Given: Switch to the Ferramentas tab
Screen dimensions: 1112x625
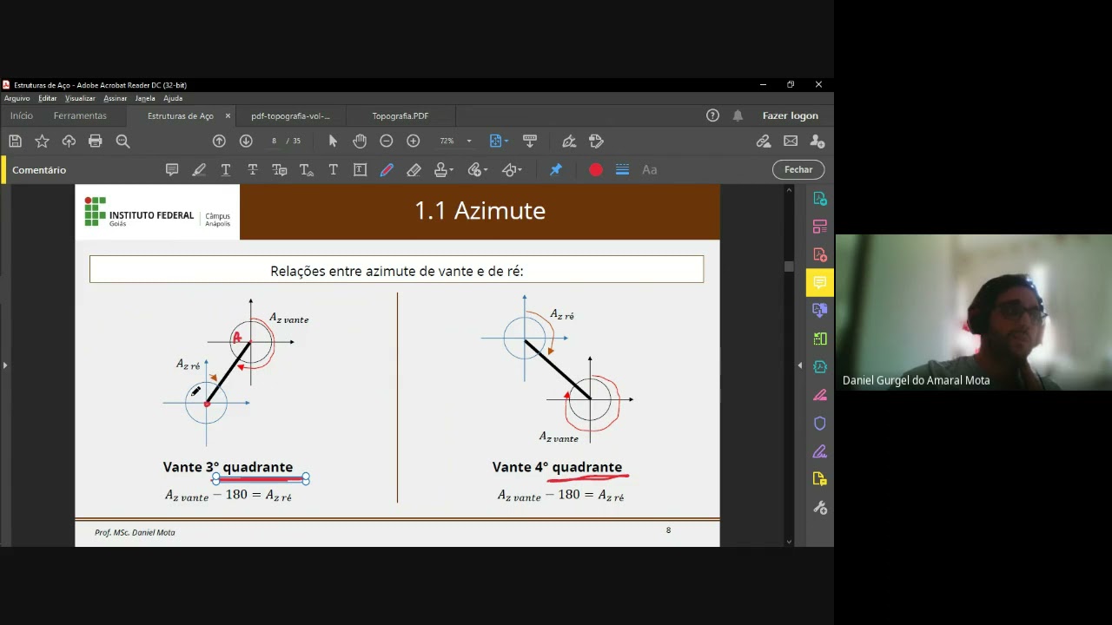Looking at the screenshot, I should [80, 115].
